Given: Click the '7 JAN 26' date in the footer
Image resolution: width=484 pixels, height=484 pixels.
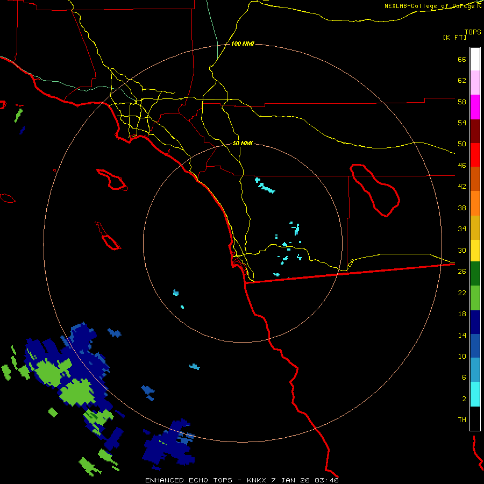Looking at the screenshot, I should point(290,480).
